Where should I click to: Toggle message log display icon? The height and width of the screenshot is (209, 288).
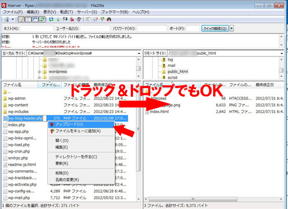pos(21,20)
